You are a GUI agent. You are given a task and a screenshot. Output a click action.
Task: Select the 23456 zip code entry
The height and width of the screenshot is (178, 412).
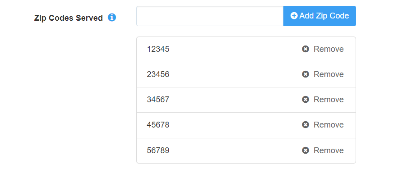pos(158,74)
